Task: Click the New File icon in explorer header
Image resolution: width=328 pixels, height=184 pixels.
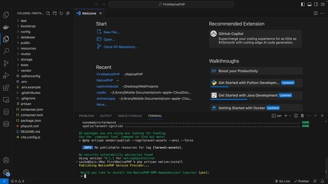Action: click(x=48, y=13)
